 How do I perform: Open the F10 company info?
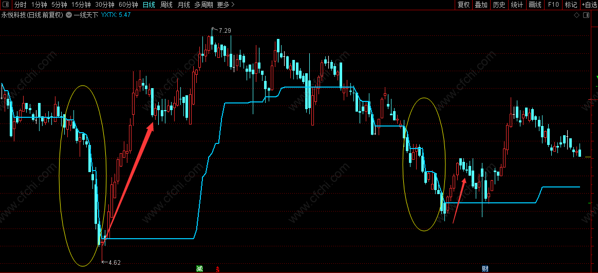pyautogui.click(x=553, y=5)
